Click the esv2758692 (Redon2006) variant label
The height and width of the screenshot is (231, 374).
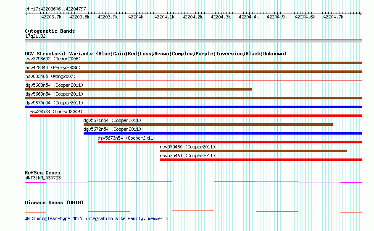tap(53, 59)
